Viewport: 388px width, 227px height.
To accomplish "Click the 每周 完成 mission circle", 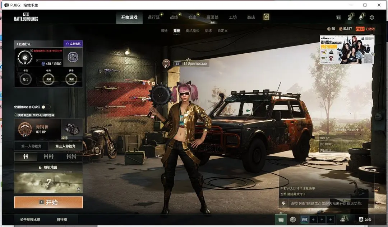I will (x=48, y=79).
